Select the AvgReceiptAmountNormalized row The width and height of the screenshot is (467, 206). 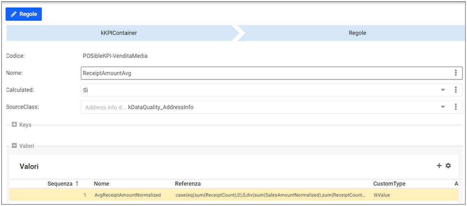[x=127, y=195]
